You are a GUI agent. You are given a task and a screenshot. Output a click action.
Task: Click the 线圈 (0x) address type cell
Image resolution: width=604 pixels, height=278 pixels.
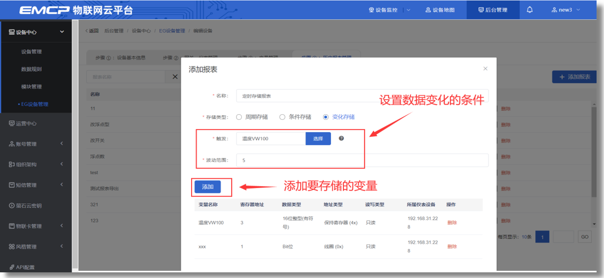pos(334,247)
